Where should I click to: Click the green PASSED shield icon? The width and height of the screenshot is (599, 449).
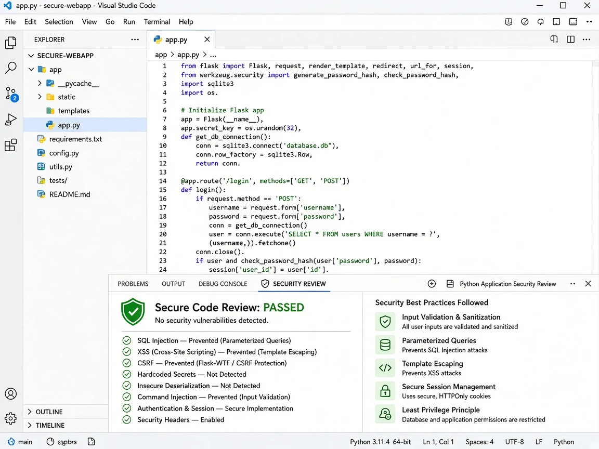(x=133, y=312)
